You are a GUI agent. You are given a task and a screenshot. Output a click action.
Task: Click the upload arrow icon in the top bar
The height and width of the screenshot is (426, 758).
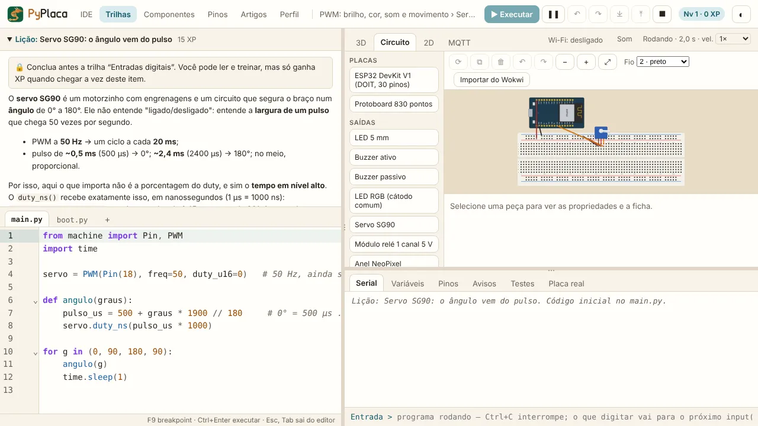(x=641, y=14)
